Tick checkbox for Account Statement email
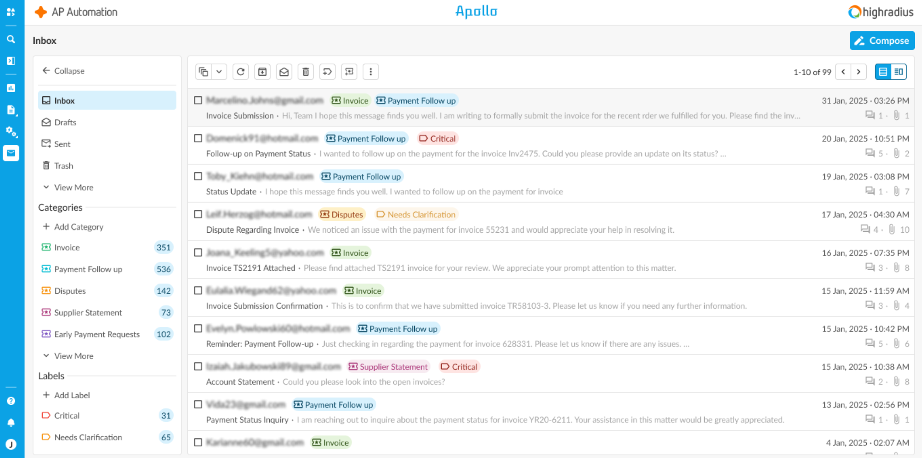 point(198,366)
